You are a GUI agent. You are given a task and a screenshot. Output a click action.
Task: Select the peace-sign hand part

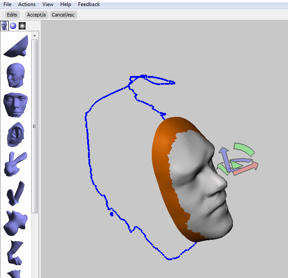(16, 164)
